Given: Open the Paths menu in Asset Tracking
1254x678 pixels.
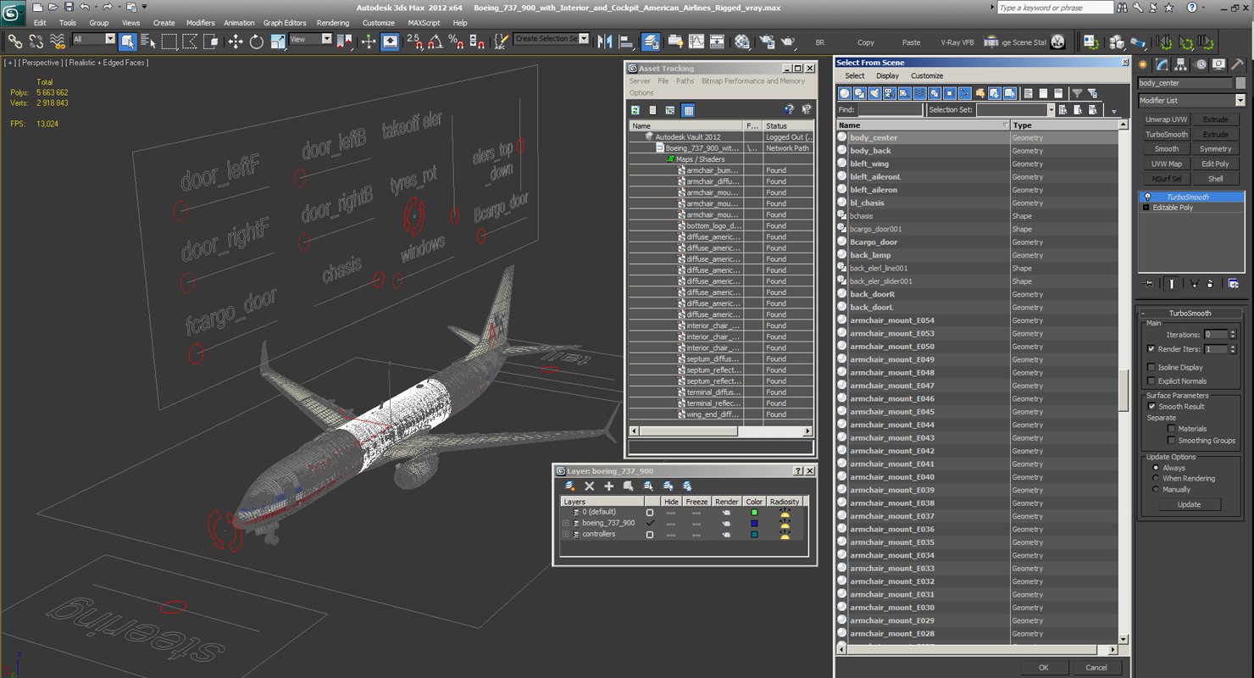Looking at the screenshot, I should coord(685,81).
